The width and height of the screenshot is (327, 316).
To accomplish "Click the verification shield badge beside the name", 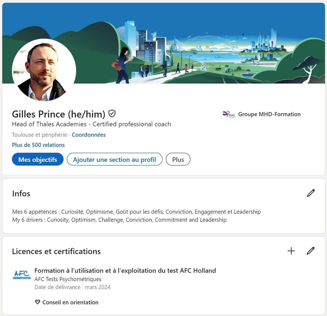I will pyautogui.click(x=112, y=113).
